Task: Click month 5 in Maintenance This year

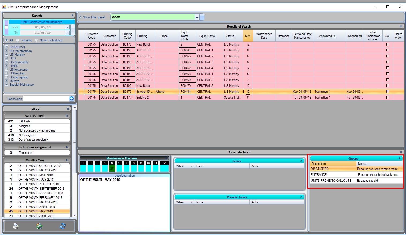Action: coord(112,163)
